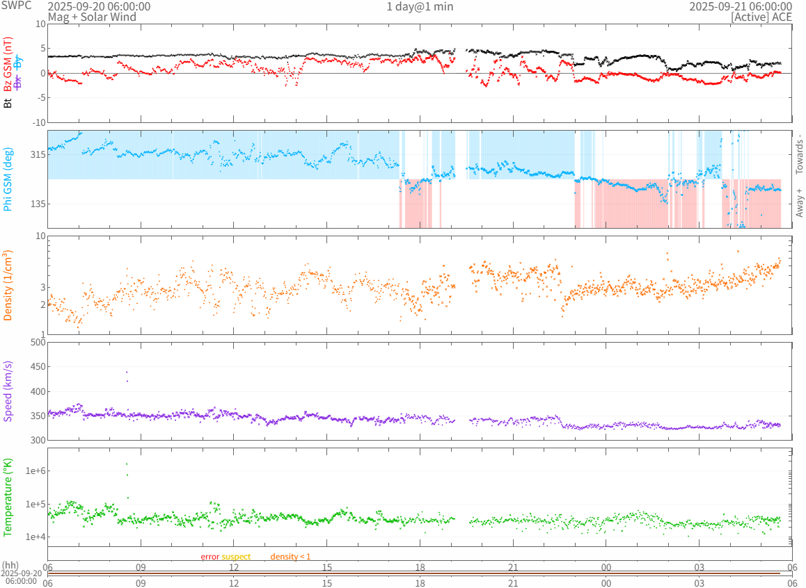This screenshot has width=806, height=588.
Task: Toggle the Bt series label
Action: click(8, 103)
